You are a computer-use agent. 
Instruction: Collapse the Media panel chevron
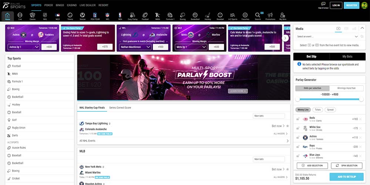[x=362, y=28]
